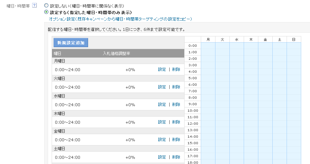Open 設定 for 月曜日 time slot
This screenshot has height=164, width=310.
pos(162,69)
